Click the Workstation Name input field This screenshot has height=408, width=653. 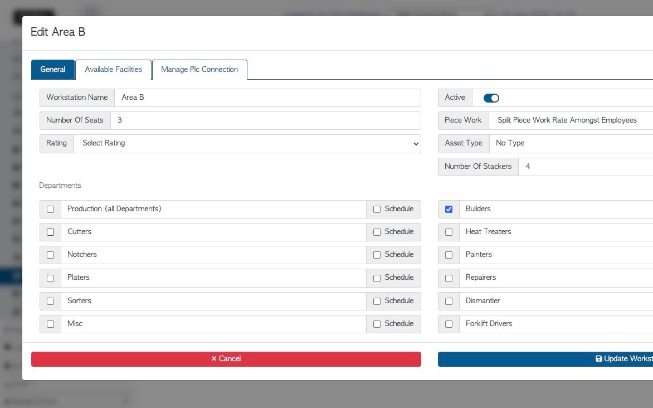tap(267, 98)
